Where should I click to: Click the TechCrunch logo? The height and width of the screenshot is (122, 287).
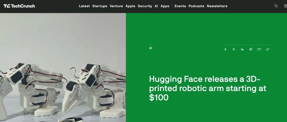tap(19, 6)
